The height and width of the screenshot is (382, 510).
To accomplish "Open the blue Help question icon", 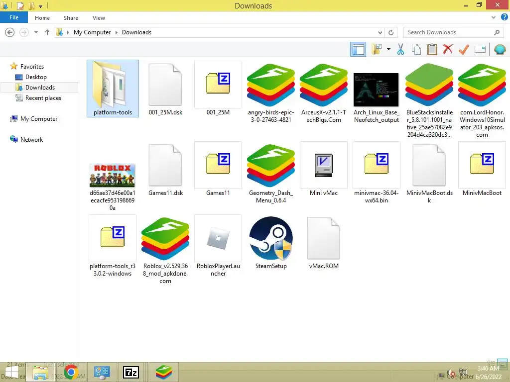I will (505, 17).
